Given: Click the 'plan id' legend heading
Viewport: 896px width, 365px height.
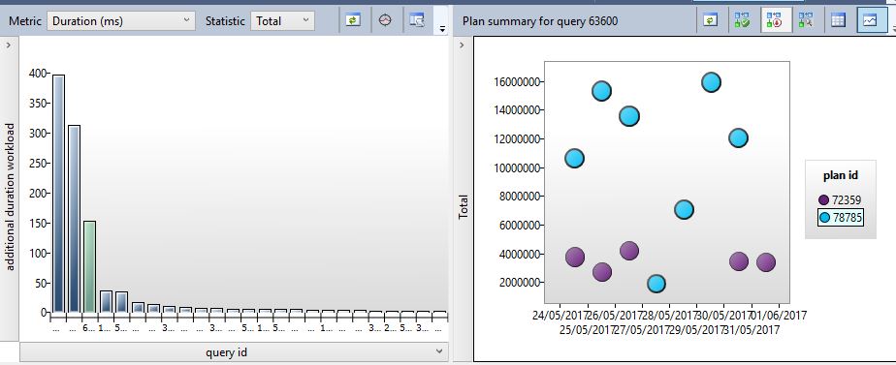Looking at the screenshot, I should pyautogui.click(x=841, y=175).
